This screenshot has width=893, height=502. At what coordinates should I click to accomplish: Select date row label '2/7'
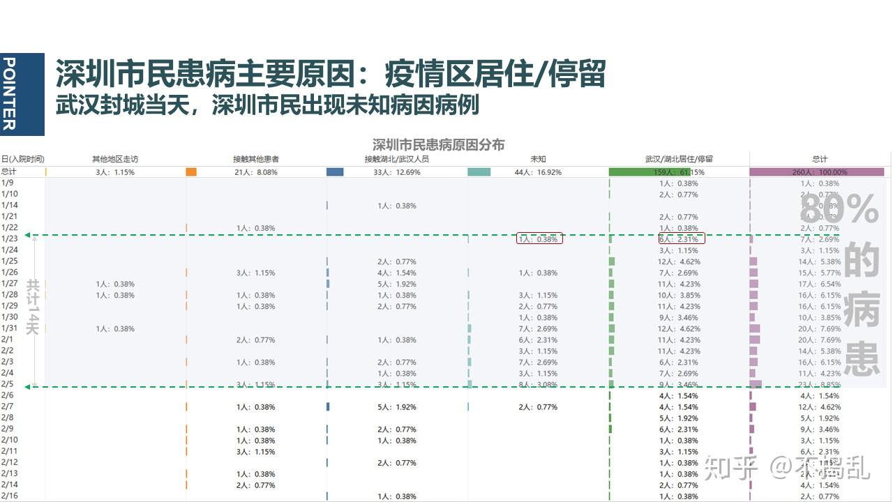pyautogui.click(x=7, y=406)
